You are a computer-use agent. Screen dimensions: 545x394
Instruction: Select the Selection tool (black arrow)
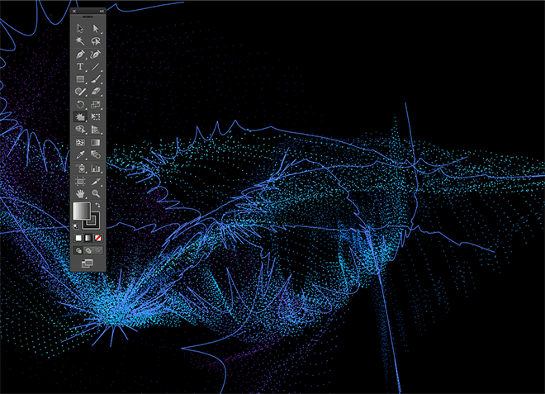(x=80, y=28)
